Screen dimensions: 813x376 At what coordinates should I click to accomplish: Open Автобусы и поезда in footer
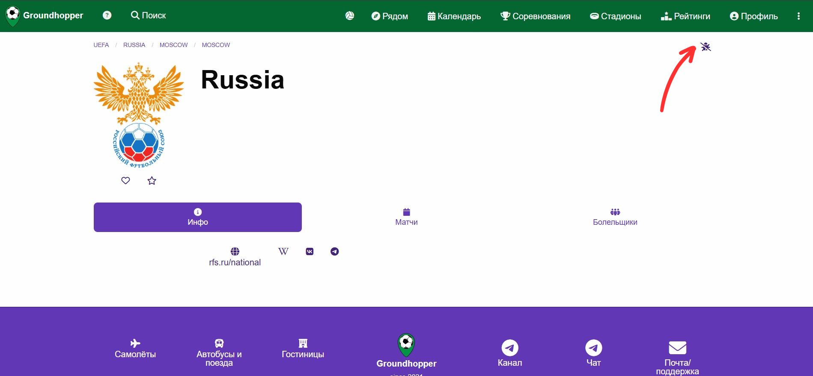pyautogui.click(x=219, y=353)
